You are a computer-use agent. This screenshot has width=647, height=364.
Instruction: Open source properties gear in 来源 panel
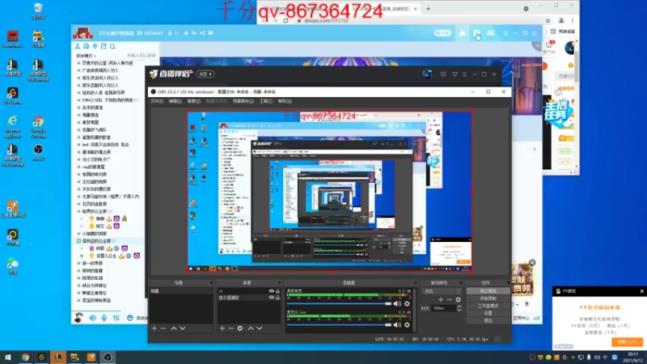pyautogui.click(x=239, y=328)
